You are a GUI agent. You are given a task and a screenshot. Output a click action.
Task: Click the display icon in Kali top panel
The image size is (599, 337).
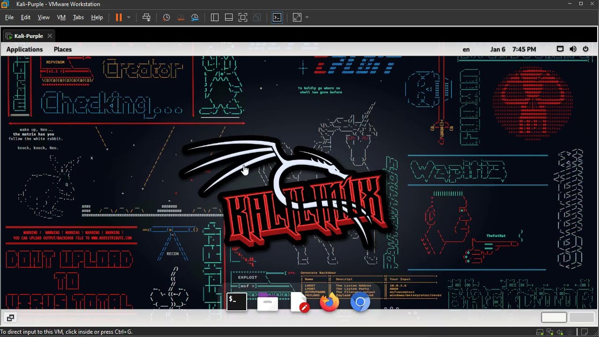560,49
